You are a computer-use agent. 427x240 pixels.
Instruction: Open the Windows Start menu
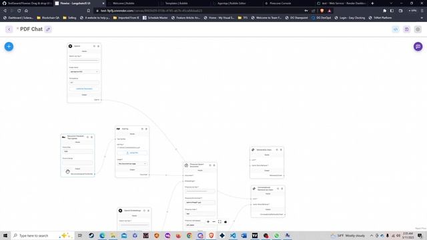pos(5,235)
